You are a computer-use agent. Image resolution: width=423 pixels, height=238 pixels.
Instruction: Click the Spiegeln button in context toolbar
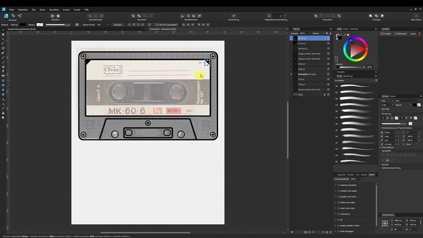pyautogui.click(x=118, y=24)
